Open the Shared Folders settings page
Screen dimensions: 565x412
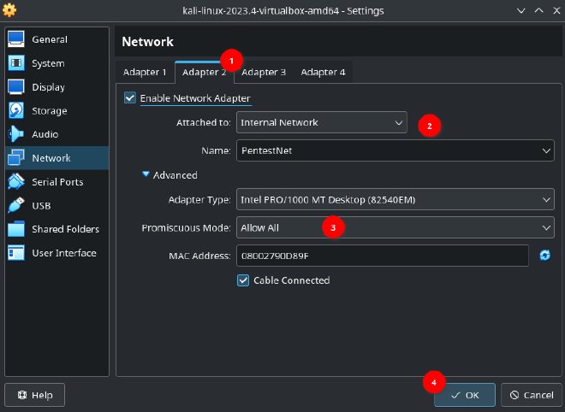point(57,229)
